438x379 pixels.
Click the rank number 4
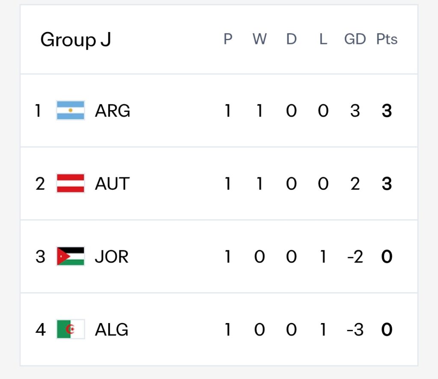41,329
